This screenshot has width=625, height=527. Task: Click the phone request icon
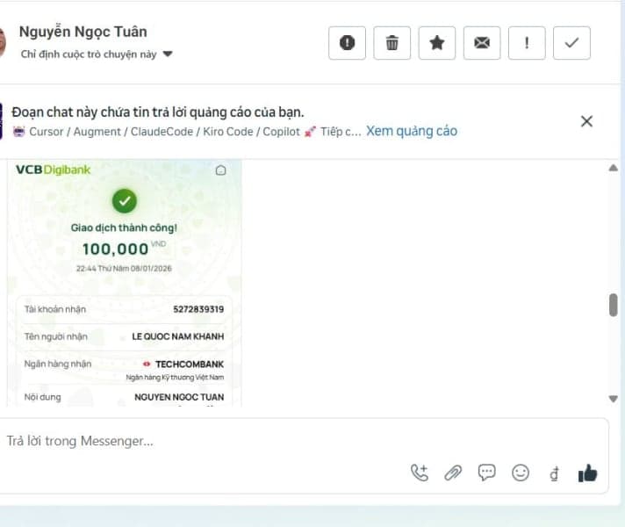coord(419,473)
